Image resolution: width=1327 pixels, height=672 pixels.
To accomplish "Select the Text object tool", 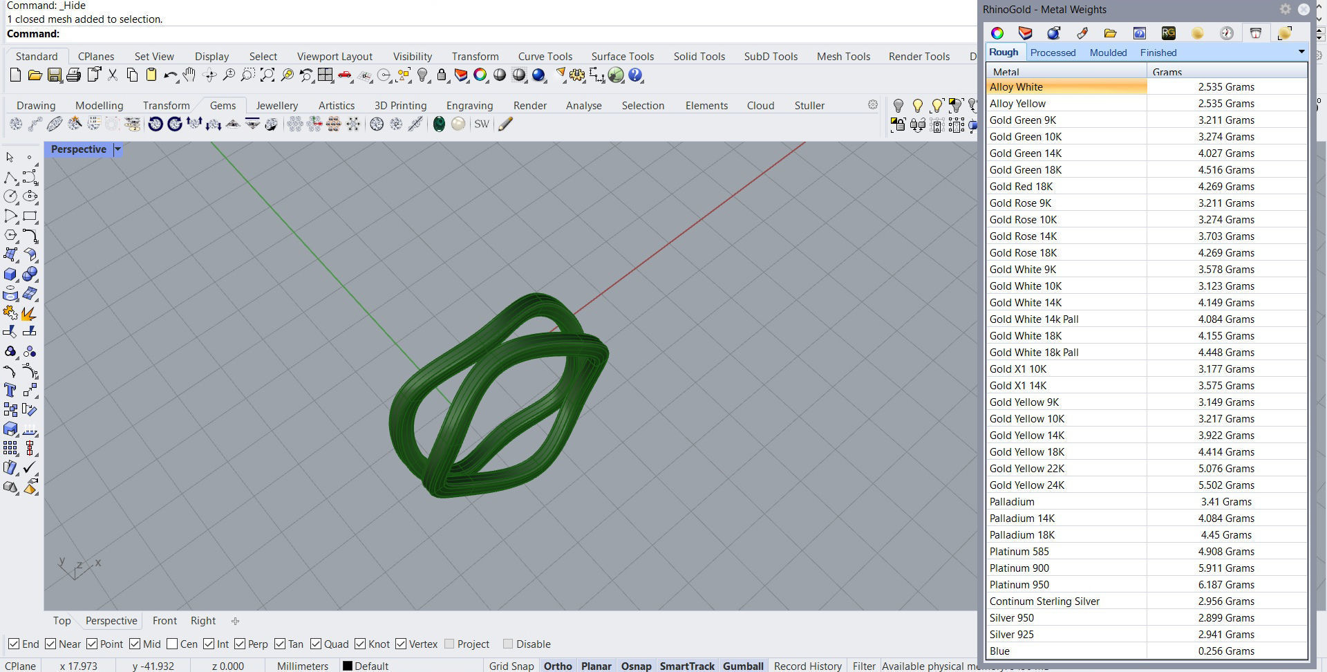I will pos(10,391).
